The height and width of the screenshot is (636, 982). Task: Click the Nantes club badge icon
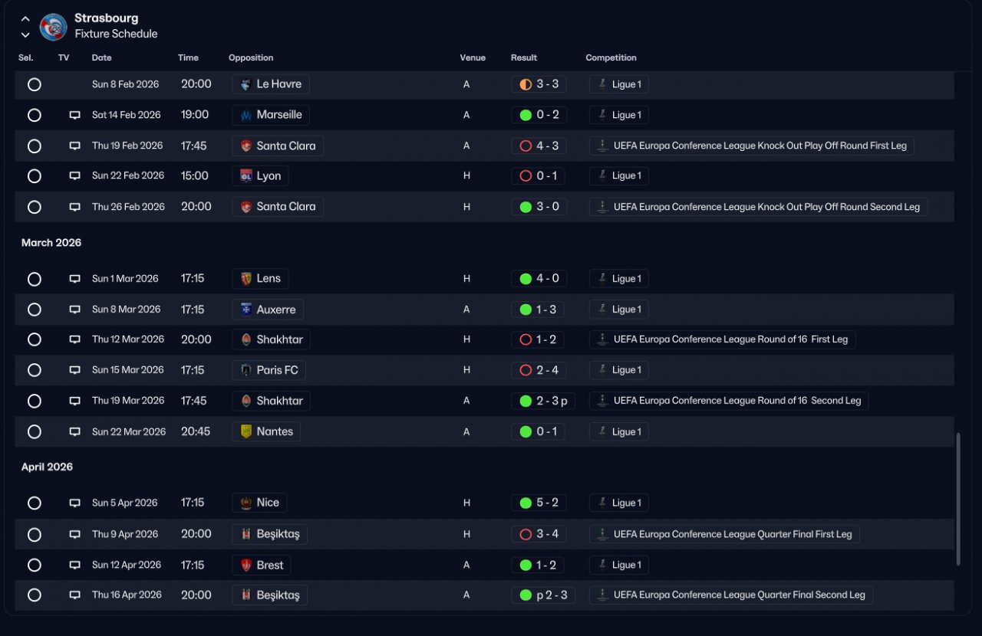[246, 431]
